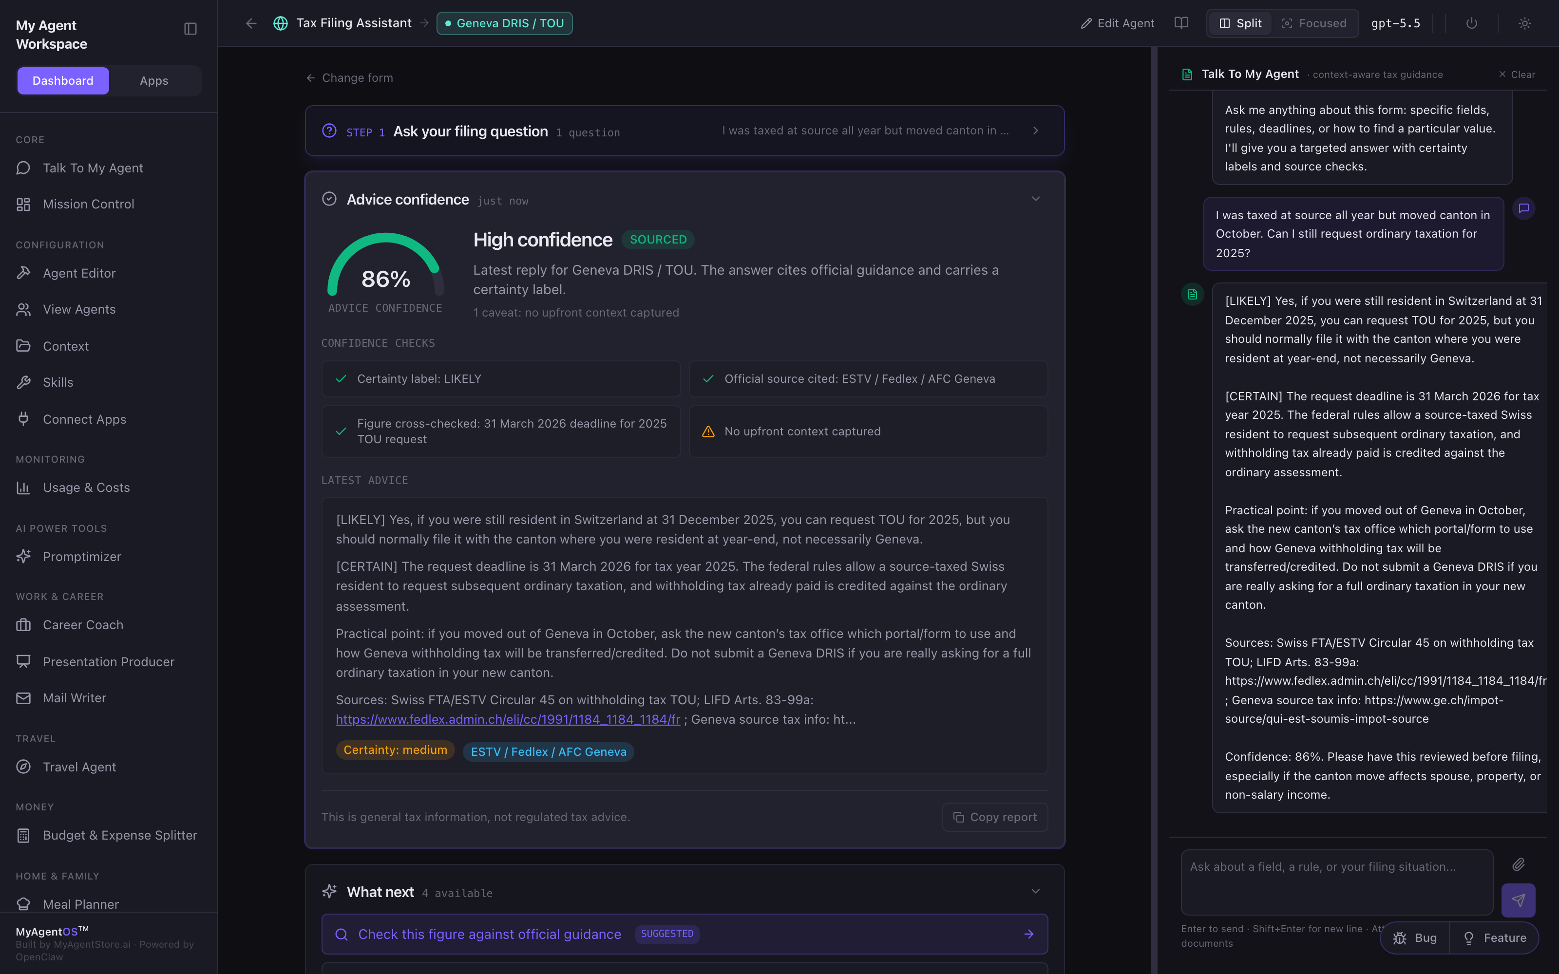Expand Step 1 filing question chevron
This screenshot has height=974, width=1559.
(1035, 131)
